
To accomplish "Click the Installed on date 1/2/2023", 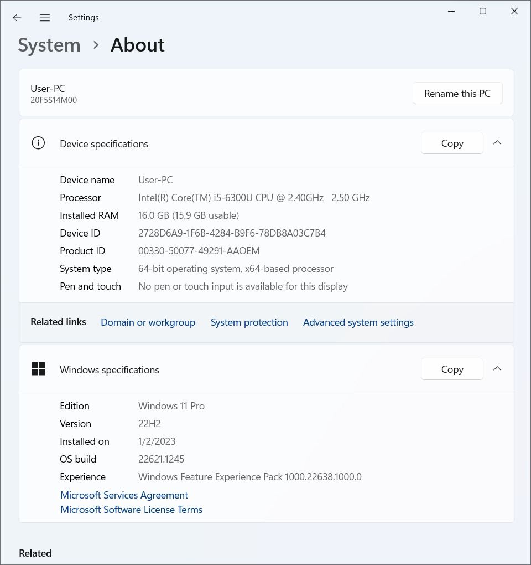I will pos(157,441).
